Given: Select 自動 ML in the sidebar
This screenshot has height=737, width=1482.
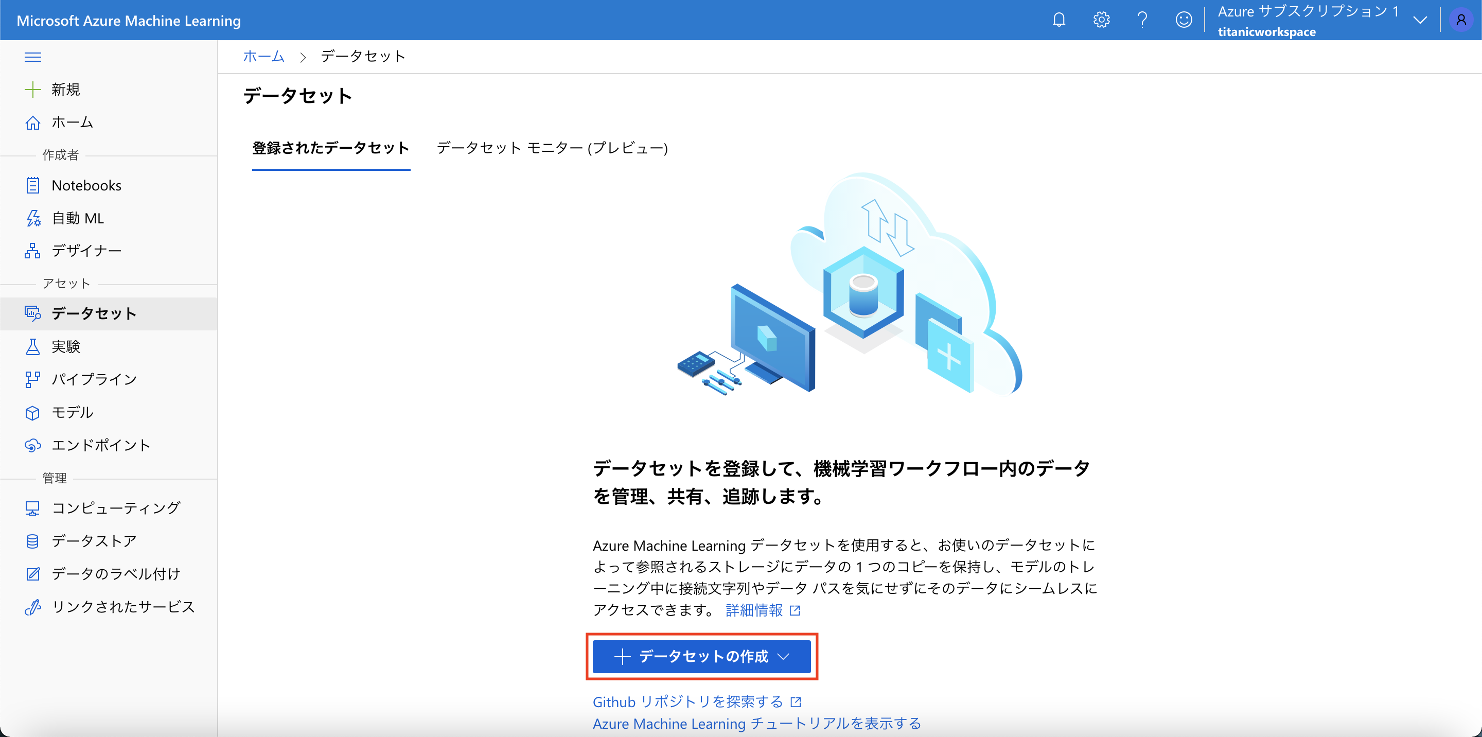Looking at the screenshot, I should point(78,218).
